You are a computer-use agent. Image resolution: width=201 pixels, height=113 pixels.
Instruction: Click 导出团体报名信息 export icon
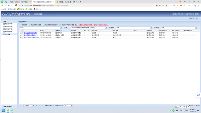tap(30, 25)
